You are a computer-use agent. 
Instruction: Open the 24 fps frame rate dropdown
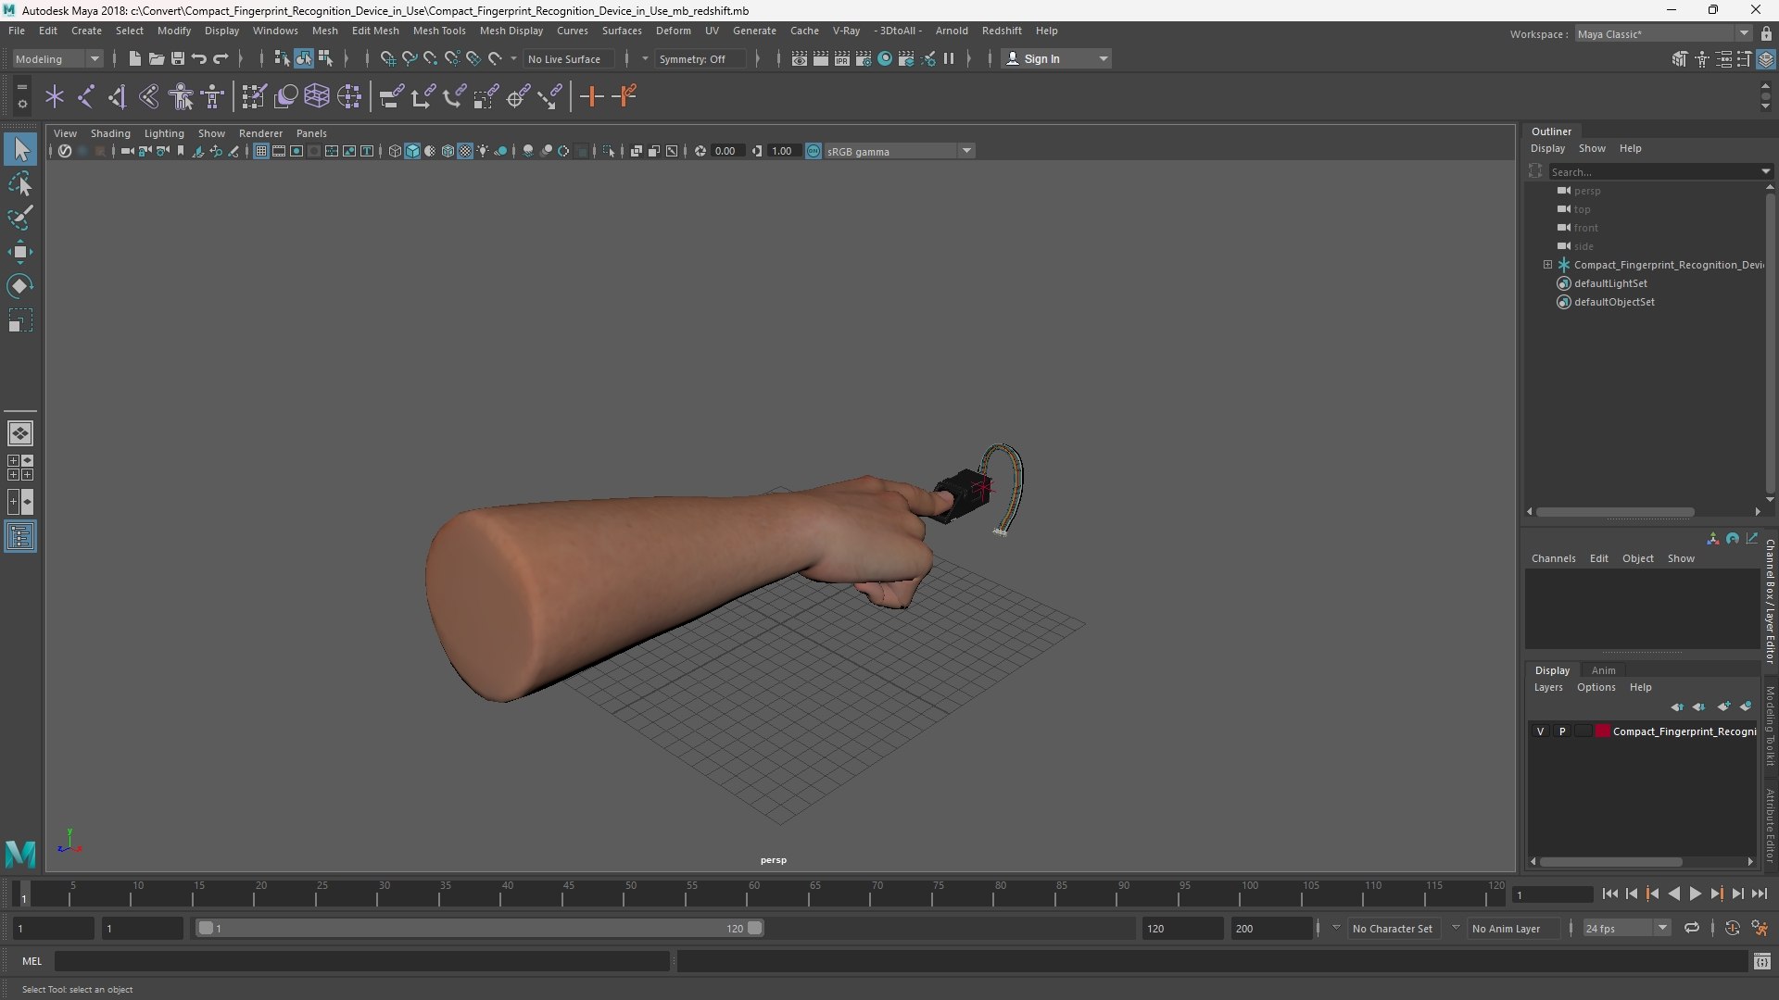click(1625, 928)
